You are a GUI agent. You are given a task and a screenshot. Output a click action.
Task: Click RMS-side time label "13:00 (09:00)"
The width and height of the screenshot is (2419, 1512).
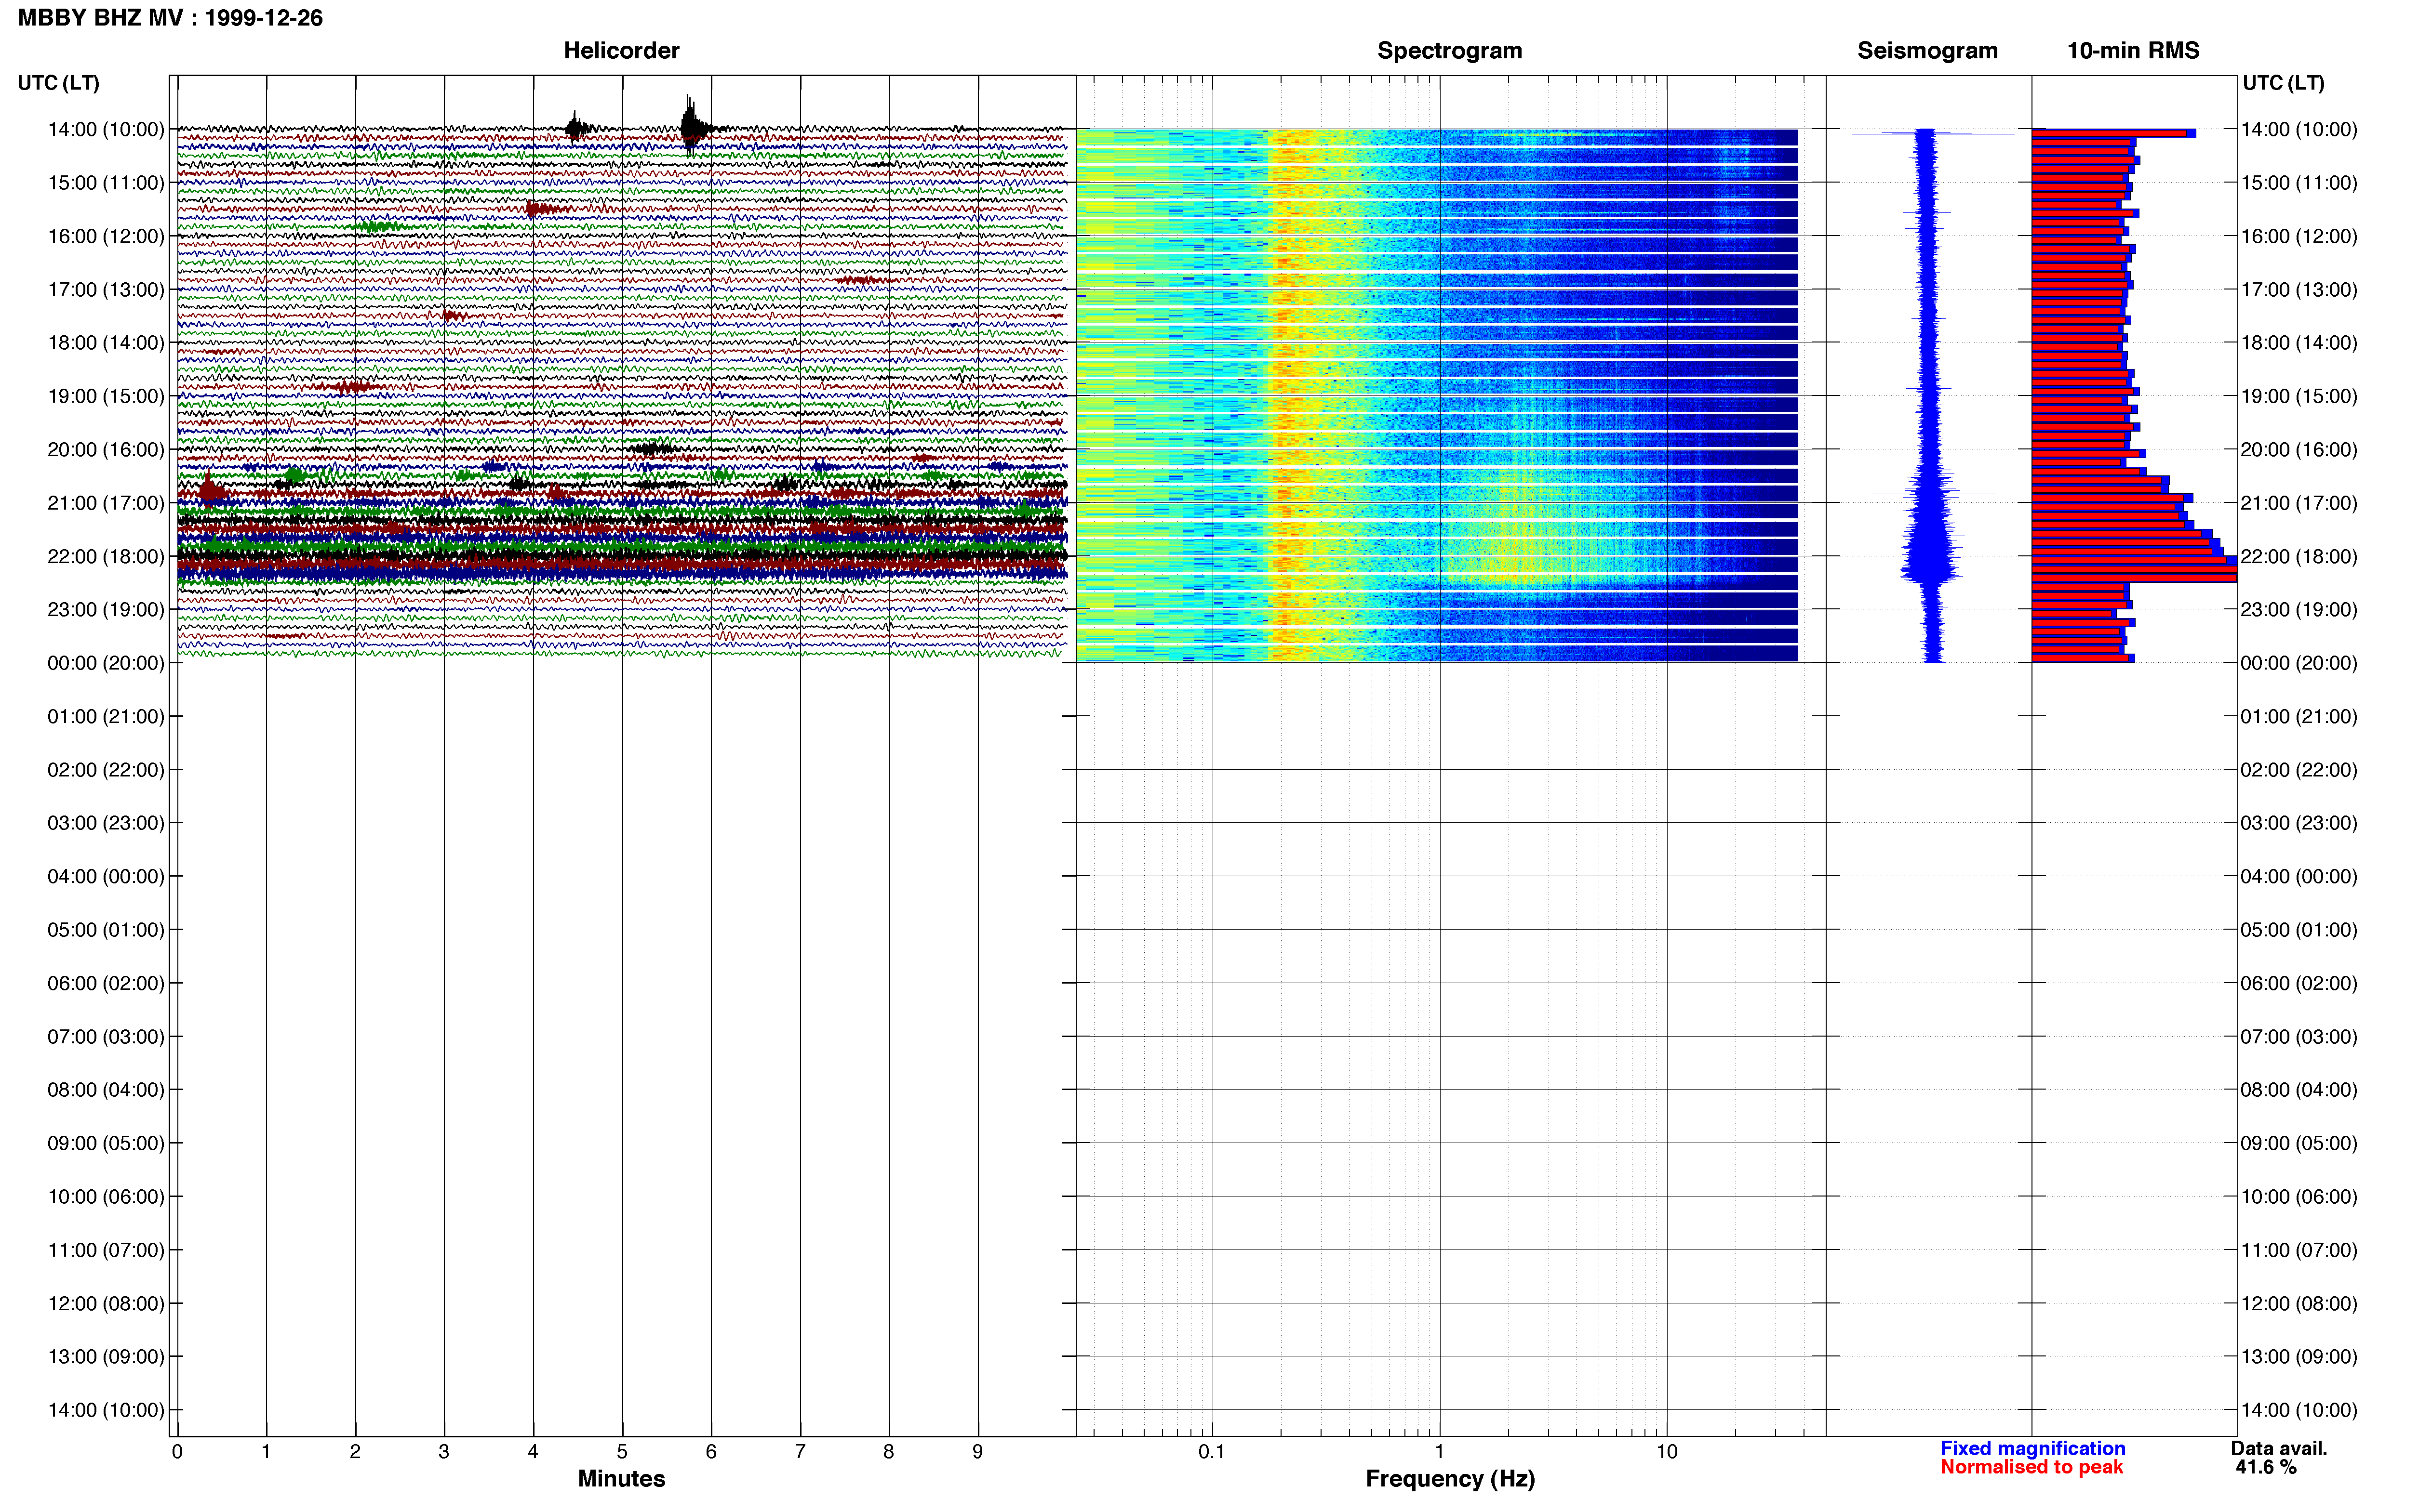click(2299, 1356)
